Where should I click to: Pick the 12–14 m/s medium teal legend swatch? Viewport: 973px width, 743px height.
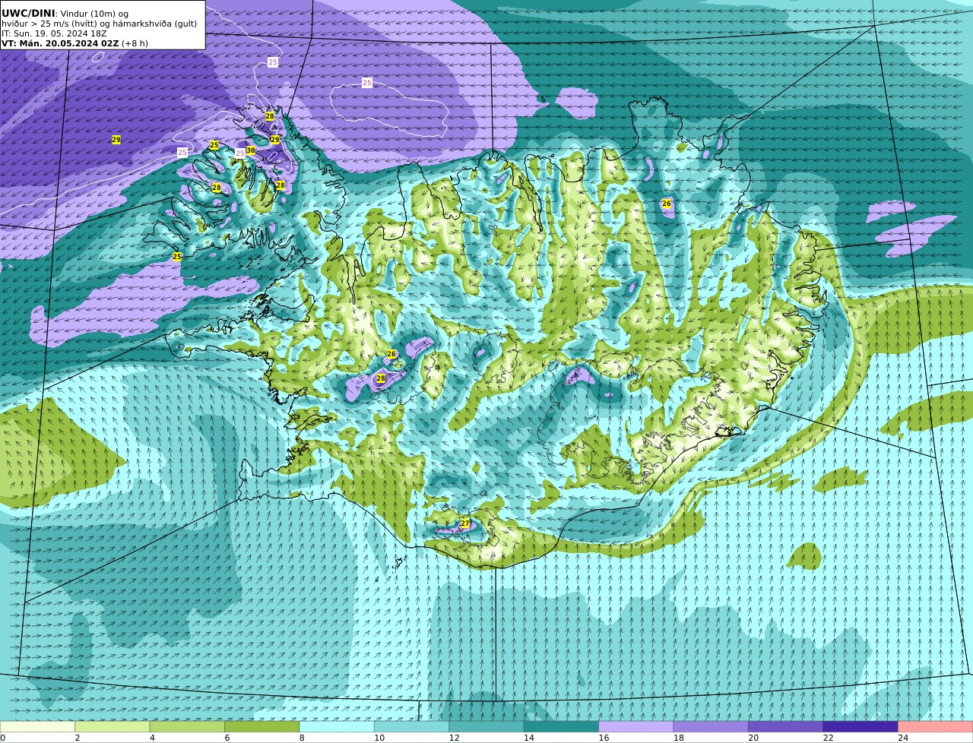point(486,727)
